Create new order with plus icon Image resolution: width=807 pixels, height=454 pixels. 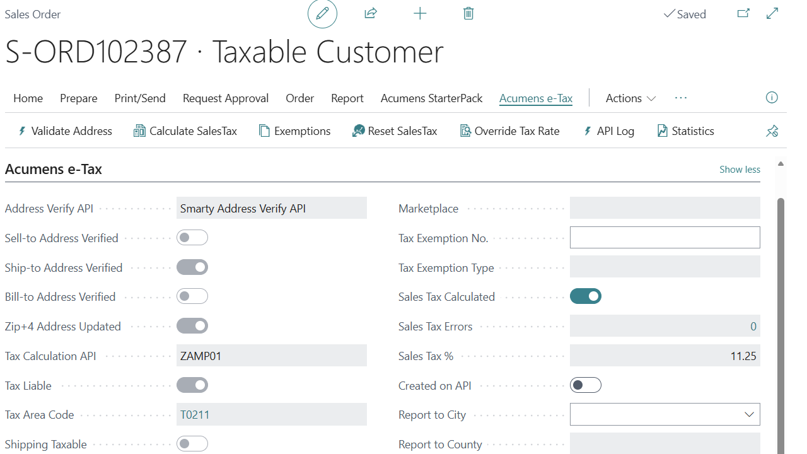[420, 13]
